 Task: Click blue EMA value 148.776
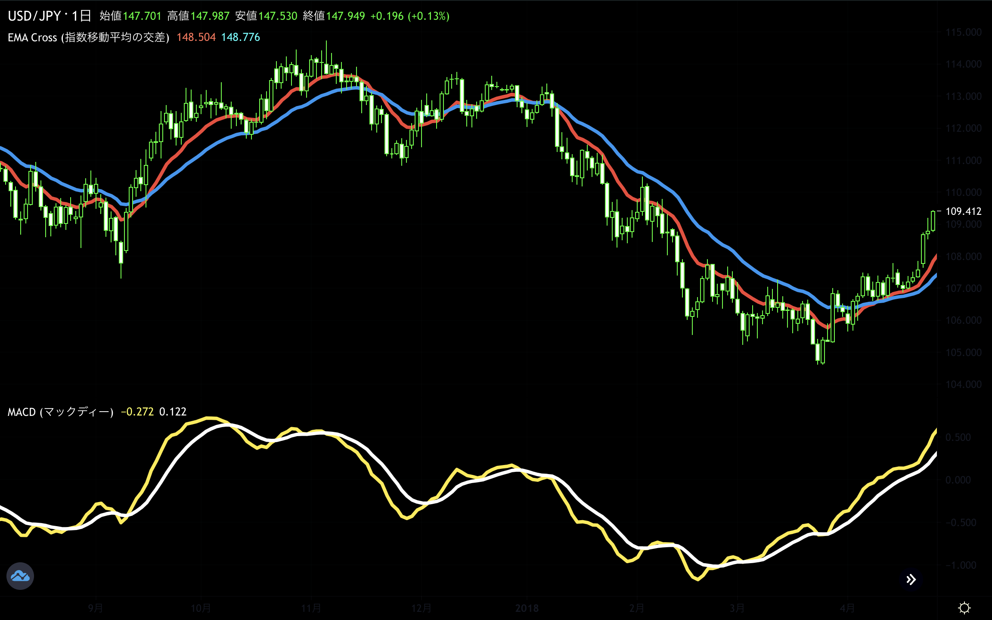240,37
